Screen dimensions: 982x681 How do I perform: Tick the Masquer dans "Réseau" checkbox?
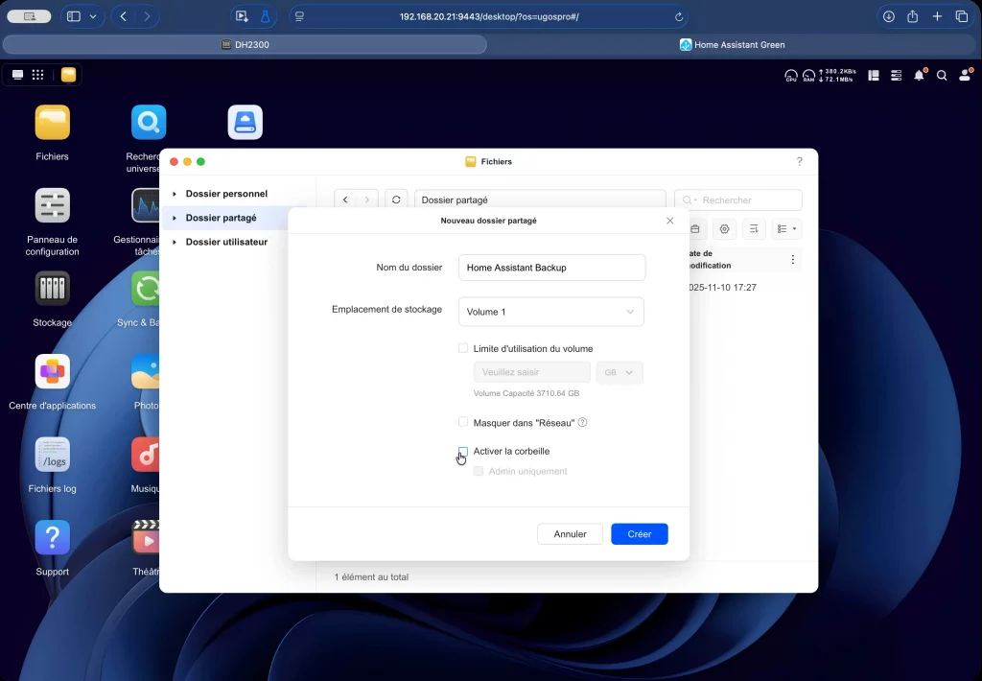coord(463,422)
